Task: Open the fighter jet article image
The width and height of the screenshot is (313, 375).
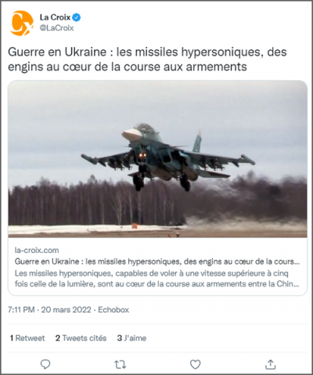Action: 157,159
